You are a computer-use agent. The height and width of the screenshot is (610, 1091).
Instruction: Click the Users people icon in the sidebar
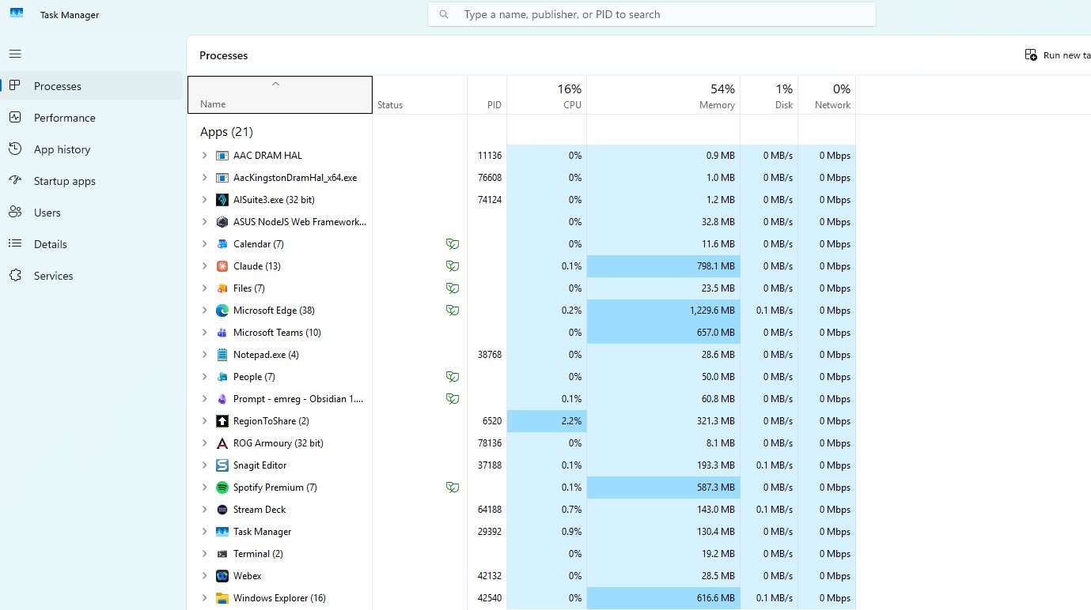pyautogui.click(x=15, y=212)
